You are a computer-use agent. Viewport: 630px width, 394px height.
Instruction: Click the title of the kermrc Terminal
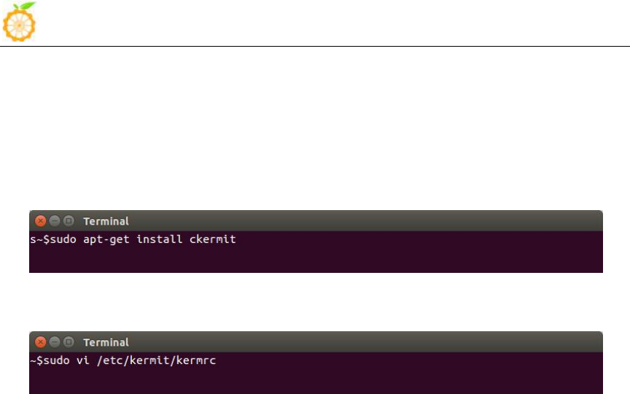pyautogui.click(x=106, y=342)
